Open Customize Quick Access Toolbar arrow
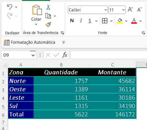The width and height of the screenshot is (147, 130). tap(64, 42)
